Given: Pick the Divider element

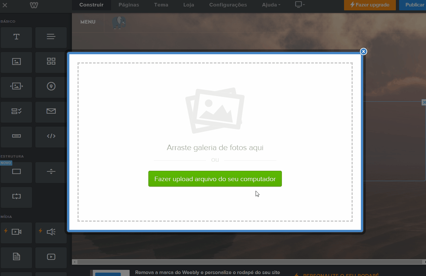Looking at the screenshot, I should point(51,172).
